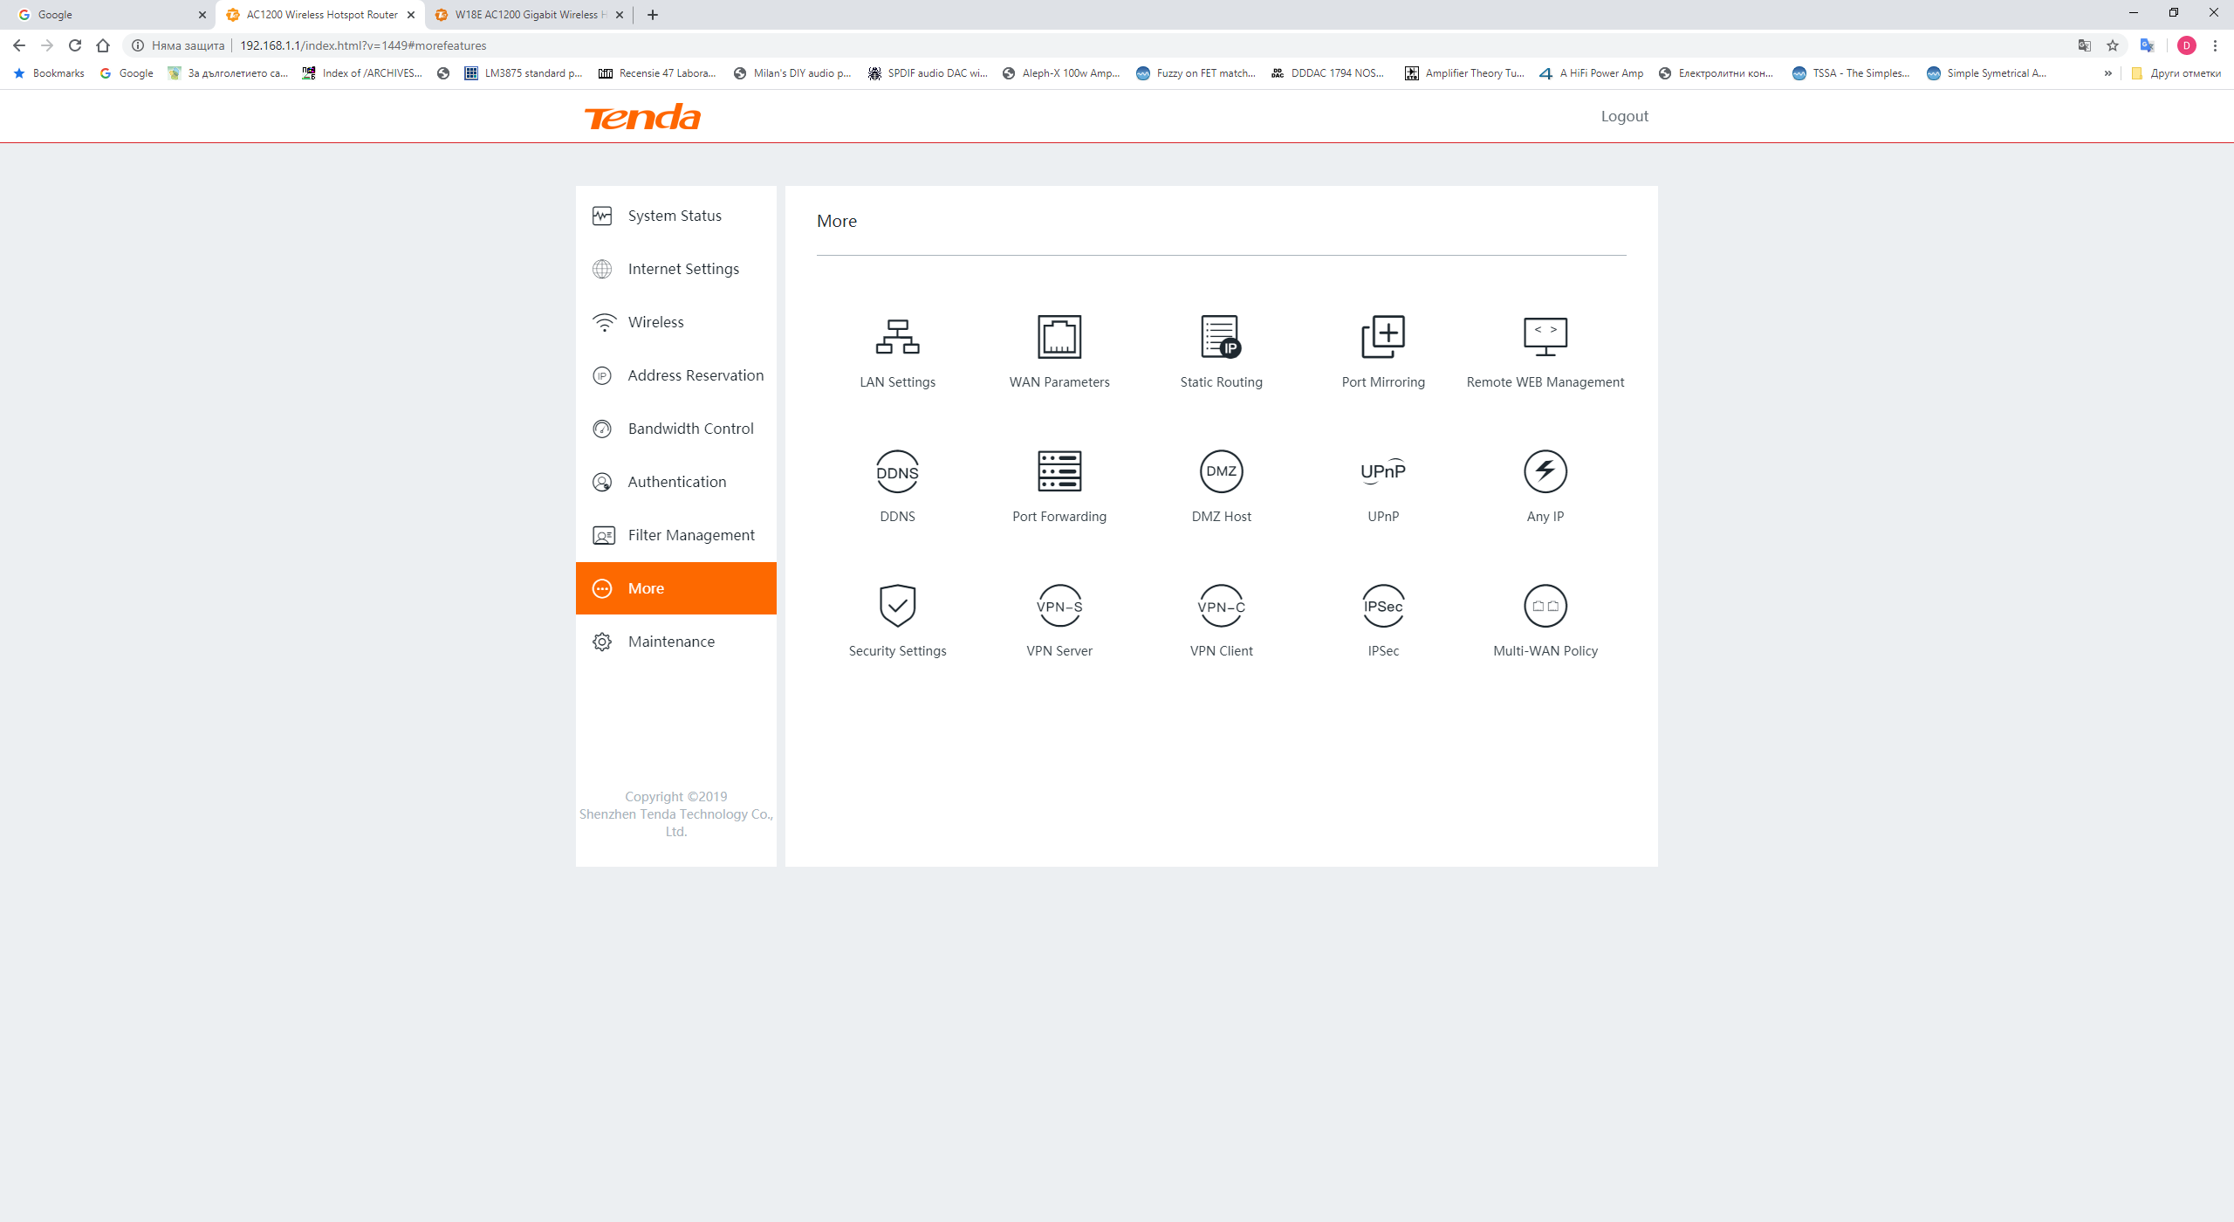
Task: Open Remote WEB Management icon
Action: (1545, 337)
